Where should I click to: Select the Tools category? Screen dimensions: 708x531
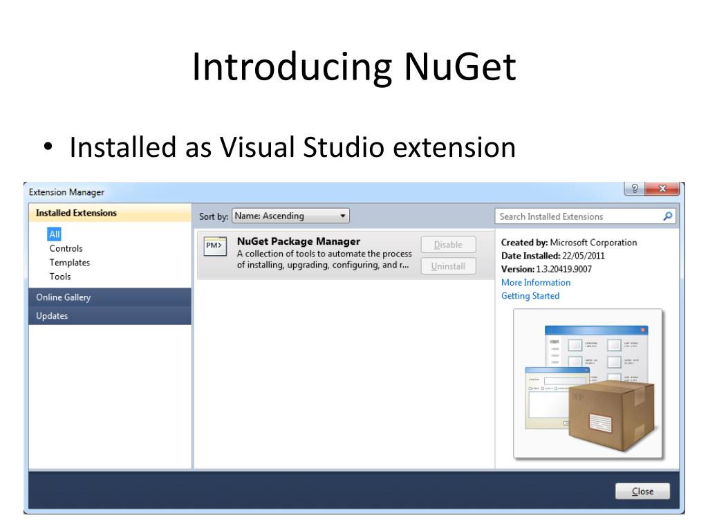click(60, 277)
